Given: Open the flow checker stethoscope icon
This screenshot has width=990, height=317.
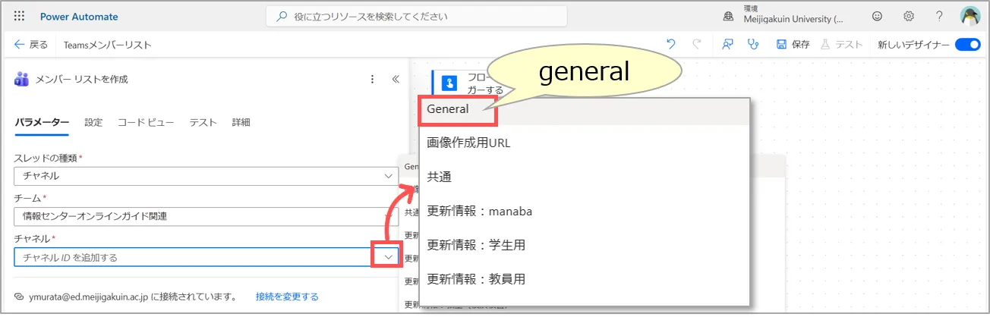Looking at the screenshot, I should tap(752, 45).
